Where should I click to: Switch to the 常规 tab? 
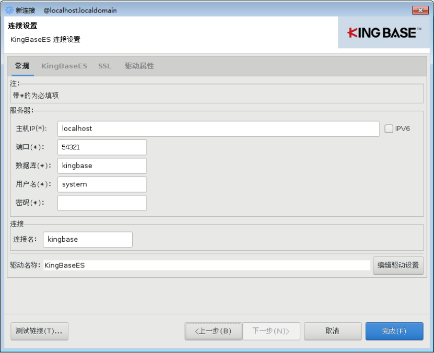22,66
